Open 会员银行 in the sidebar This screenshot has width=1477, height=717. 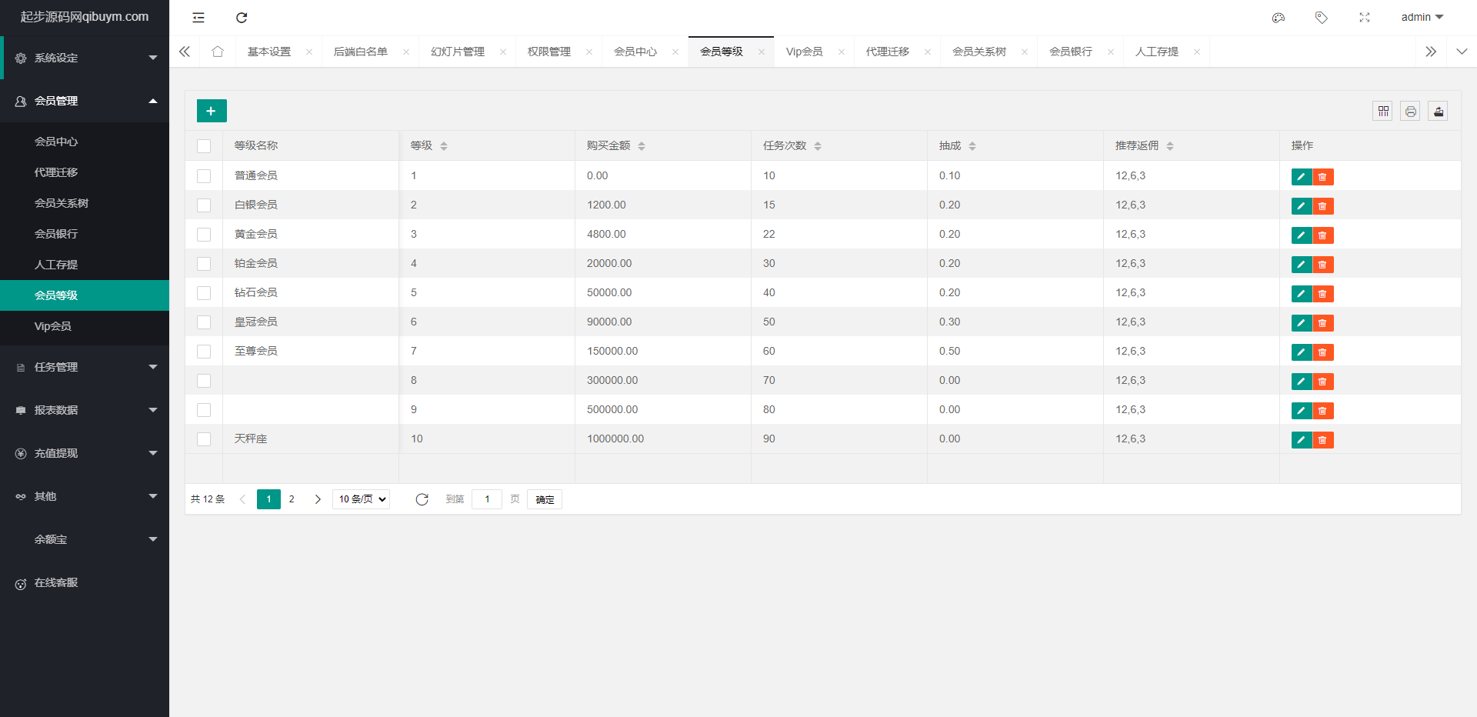56,234
